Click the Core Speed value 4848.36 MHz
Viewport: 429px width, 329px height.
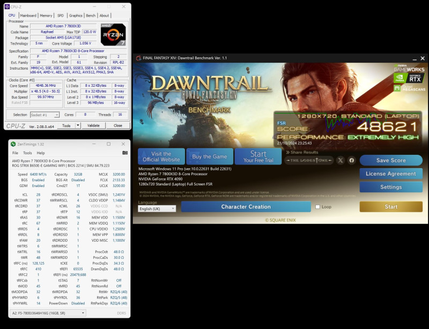(x=46, y=86)
